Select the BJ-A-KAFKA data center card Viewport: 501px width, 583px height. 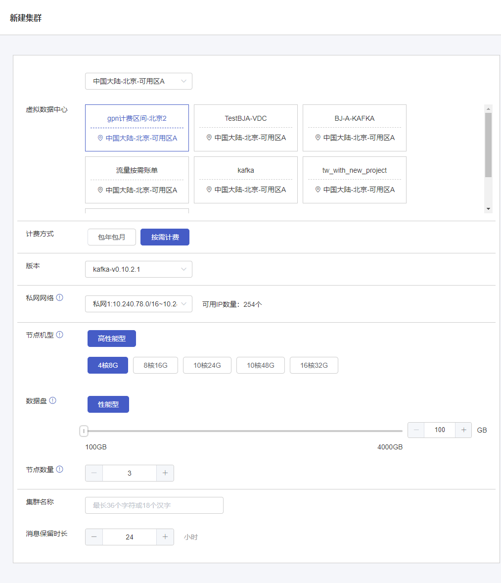pyautogui.click(x=355, y=128)
